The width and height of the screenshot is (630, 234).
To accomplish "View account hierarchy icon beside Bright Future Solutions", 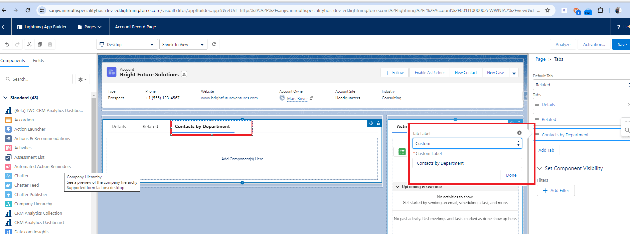I will tap(184, 74).
